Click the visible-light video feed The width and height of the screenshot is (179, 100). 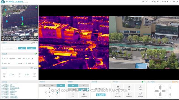144,42
